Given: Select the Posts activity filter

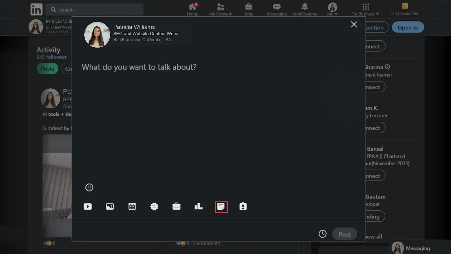Looking at the screenshot, I should [x=47, y=69].
